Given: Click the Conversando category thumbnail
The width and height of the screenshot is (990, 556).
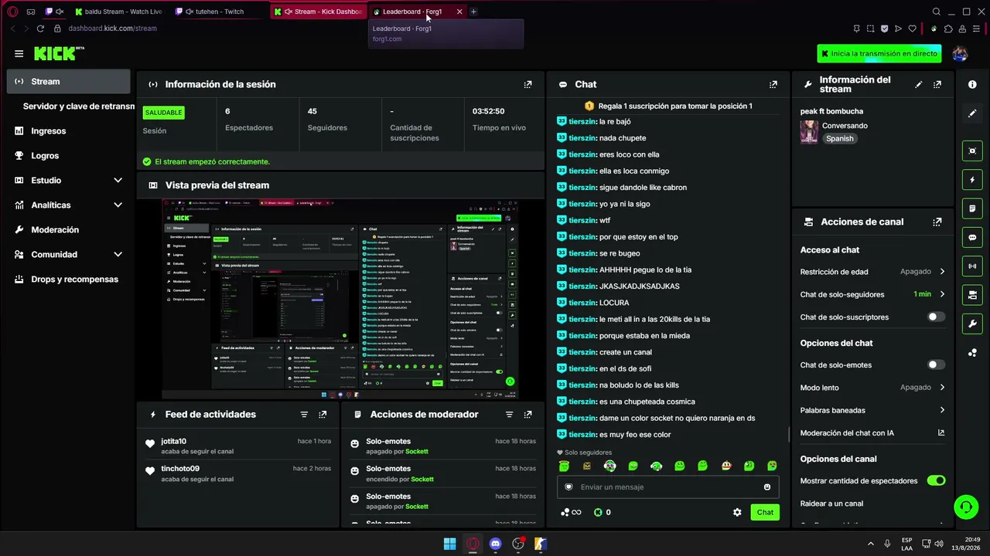Looking at the screenshot, I should pos(809,131).
